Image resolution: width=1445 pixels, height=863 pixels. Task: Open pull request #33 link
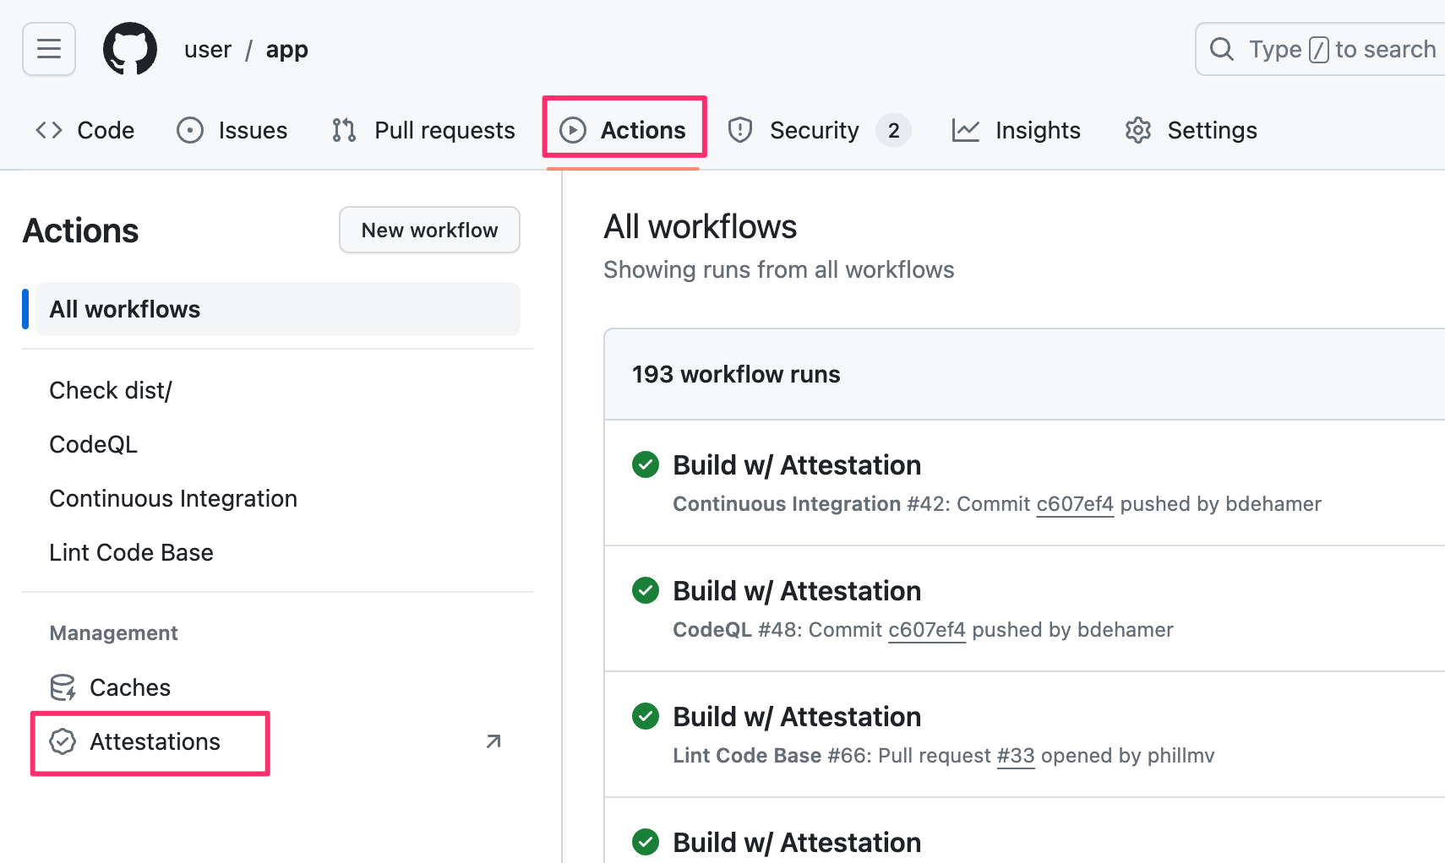[x=1016, y=756]
